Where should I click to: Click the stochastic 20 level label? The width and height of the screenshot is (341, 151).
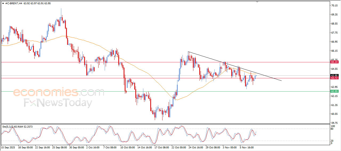(332, 141)
